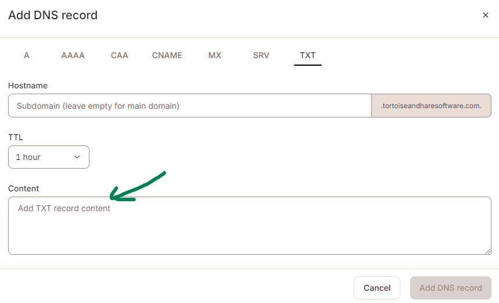Click the Content field label
The height and width of the screenshot is (303, 499).
pos(24,188)
